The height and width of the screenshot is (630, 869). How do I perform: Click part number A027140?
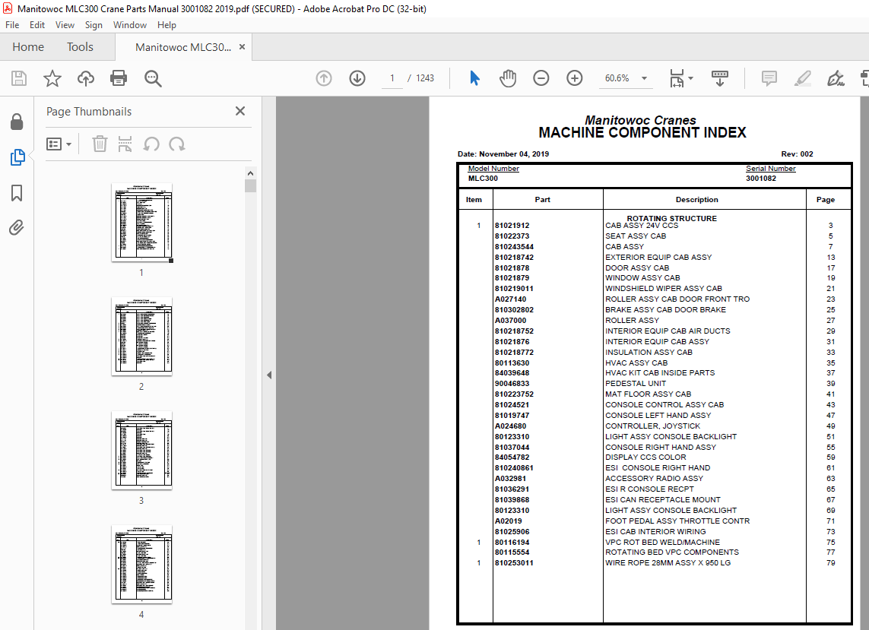[x=510, y=299]
